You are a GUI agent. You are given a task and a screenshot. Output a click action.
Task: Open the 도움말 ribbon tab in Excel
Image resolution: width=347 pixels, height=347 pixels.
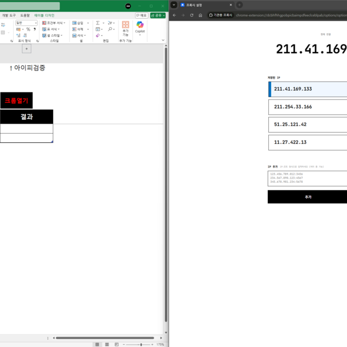pos(25,15)
